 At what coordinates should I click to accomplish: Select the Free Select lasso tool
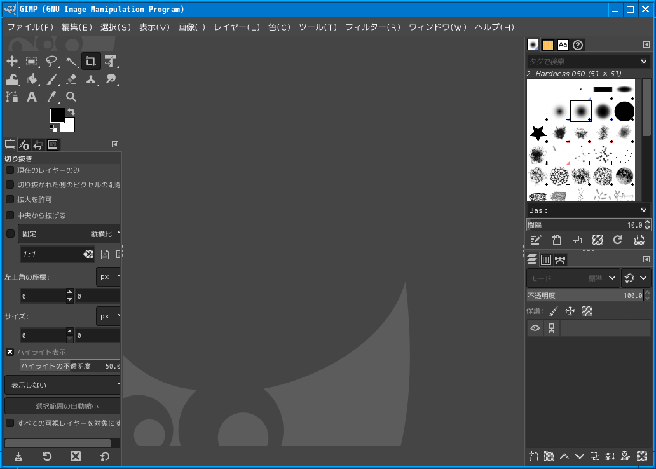[51, 62]
